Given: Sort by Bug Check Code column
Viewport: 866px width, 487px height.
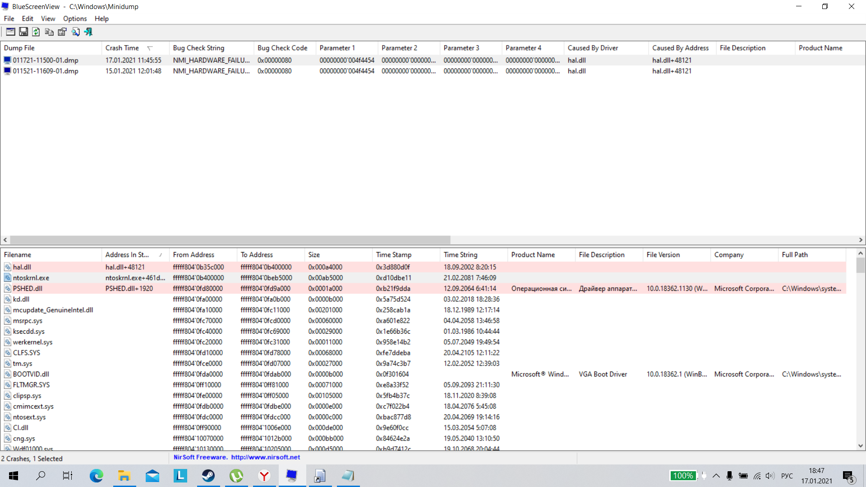Looking at the screenshot, I should pos(285,48).
